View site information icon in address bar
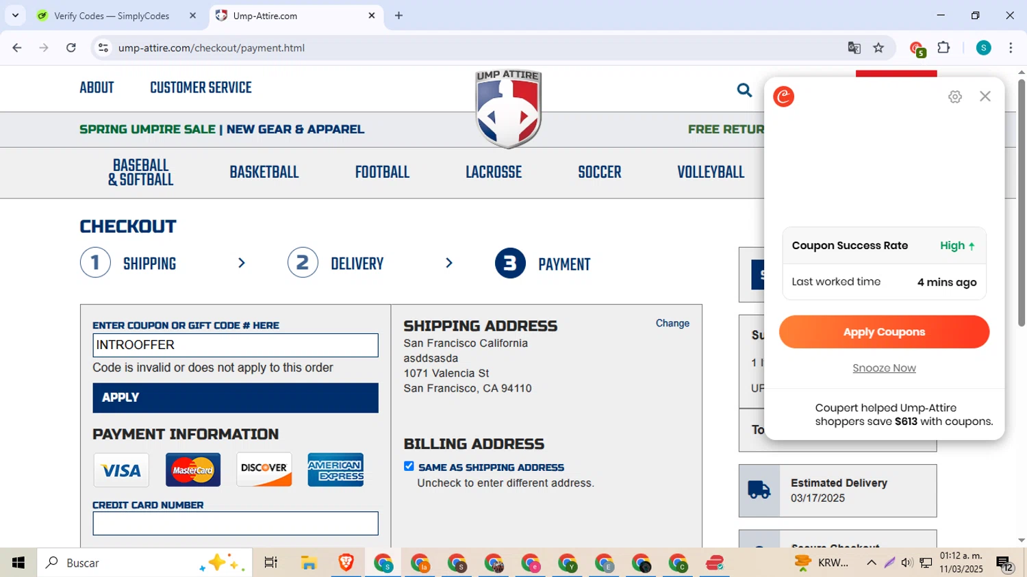 click(x=103, y=48)
